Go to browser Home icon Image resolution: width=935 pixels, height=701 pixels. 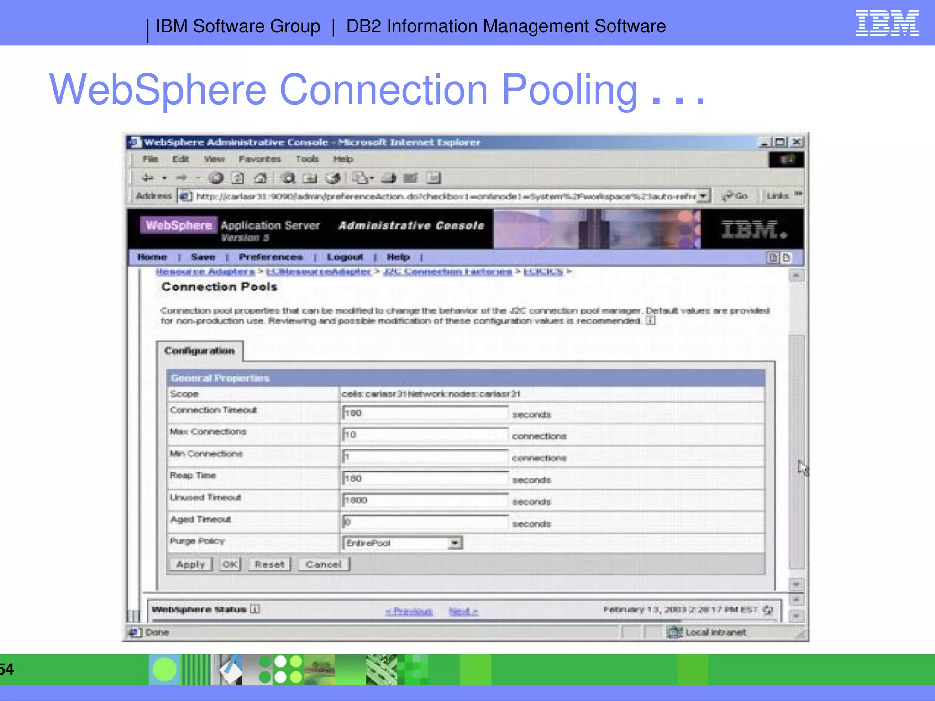click(x=261, y=178)
